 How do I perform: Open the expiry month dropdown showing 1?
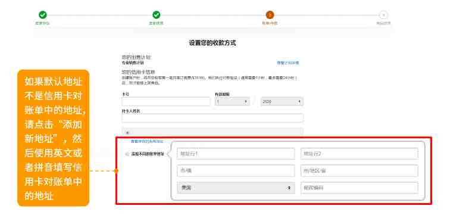[232, 101]
